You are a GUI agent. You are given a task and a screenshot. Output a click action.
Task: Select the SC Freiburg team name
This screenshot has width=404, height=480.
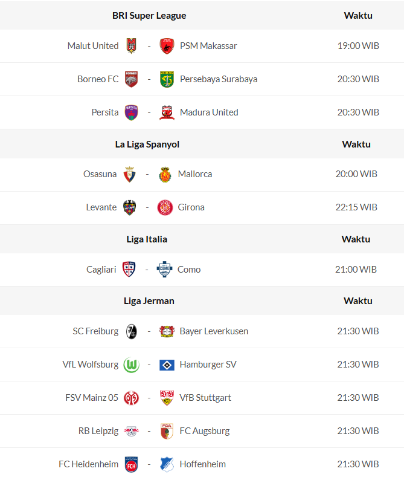pyautogui.click(x=96, y=331)
